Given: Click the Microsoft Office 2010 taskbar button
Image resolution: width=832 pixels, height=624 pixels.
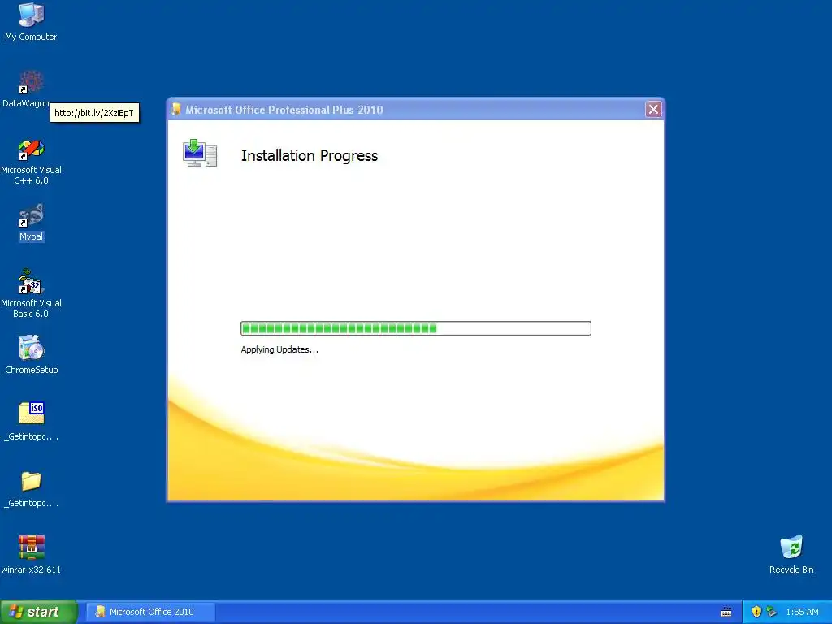Looking at the screenshot, I should click(150, 612).
